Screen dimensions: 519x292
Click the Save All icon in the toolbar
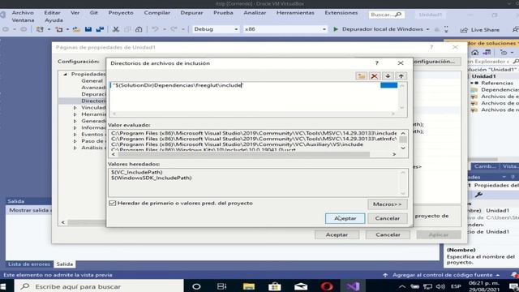(100, 29)
